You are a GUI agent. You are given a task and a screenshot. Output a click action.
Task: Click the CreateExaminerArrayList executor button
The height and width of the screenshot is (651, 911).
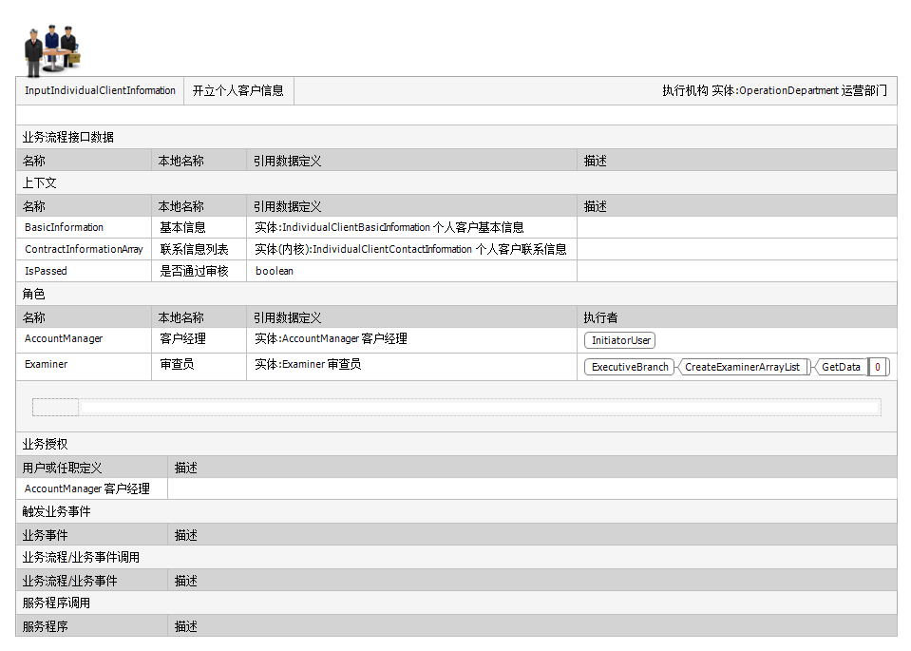click(743, 367)
